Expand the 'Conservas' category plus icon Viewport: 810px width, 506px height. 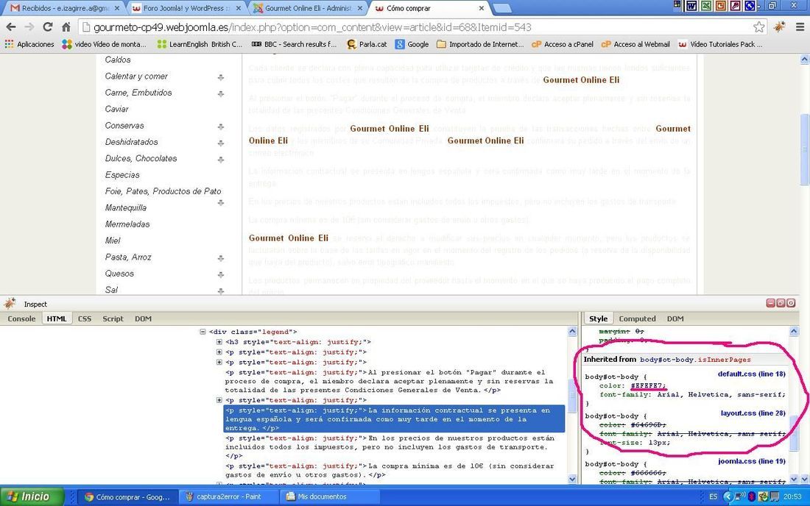pyautogui.click(x=221, y=127)
